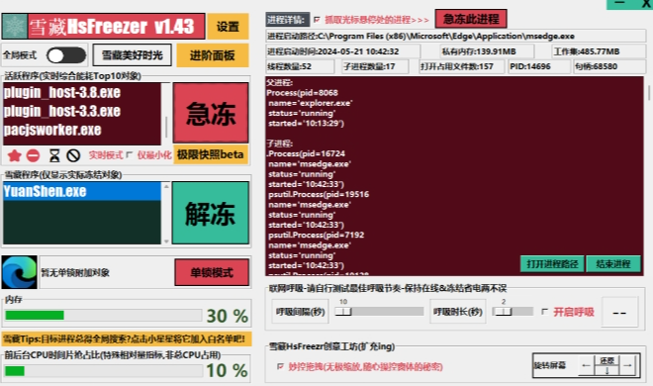Viewport: 653px width, 386px height.
Task: Click the red star whitelist icon
Action: point(15,155)
